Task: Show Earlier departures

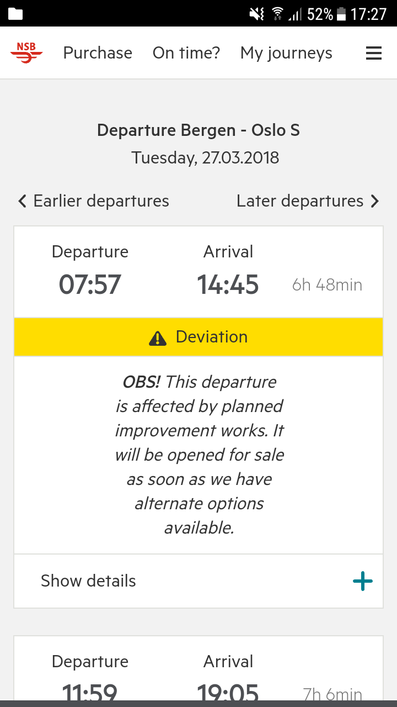Action: click(x=101, y=201)
